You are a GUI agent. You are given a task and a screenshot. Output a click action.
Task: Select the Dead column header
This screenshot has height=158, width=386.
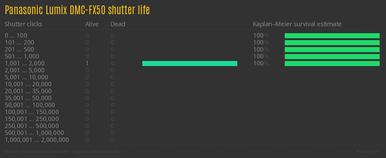118,24
